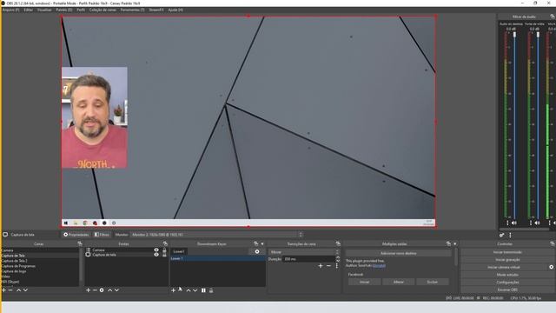Mute second audio mixer channel
Screen dimensions: 556x313
point(537,223)
